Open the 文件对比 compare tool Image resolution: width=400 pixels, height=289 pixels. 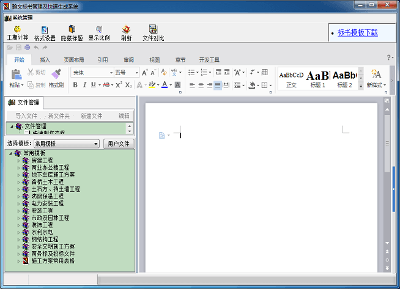[153, 34]
